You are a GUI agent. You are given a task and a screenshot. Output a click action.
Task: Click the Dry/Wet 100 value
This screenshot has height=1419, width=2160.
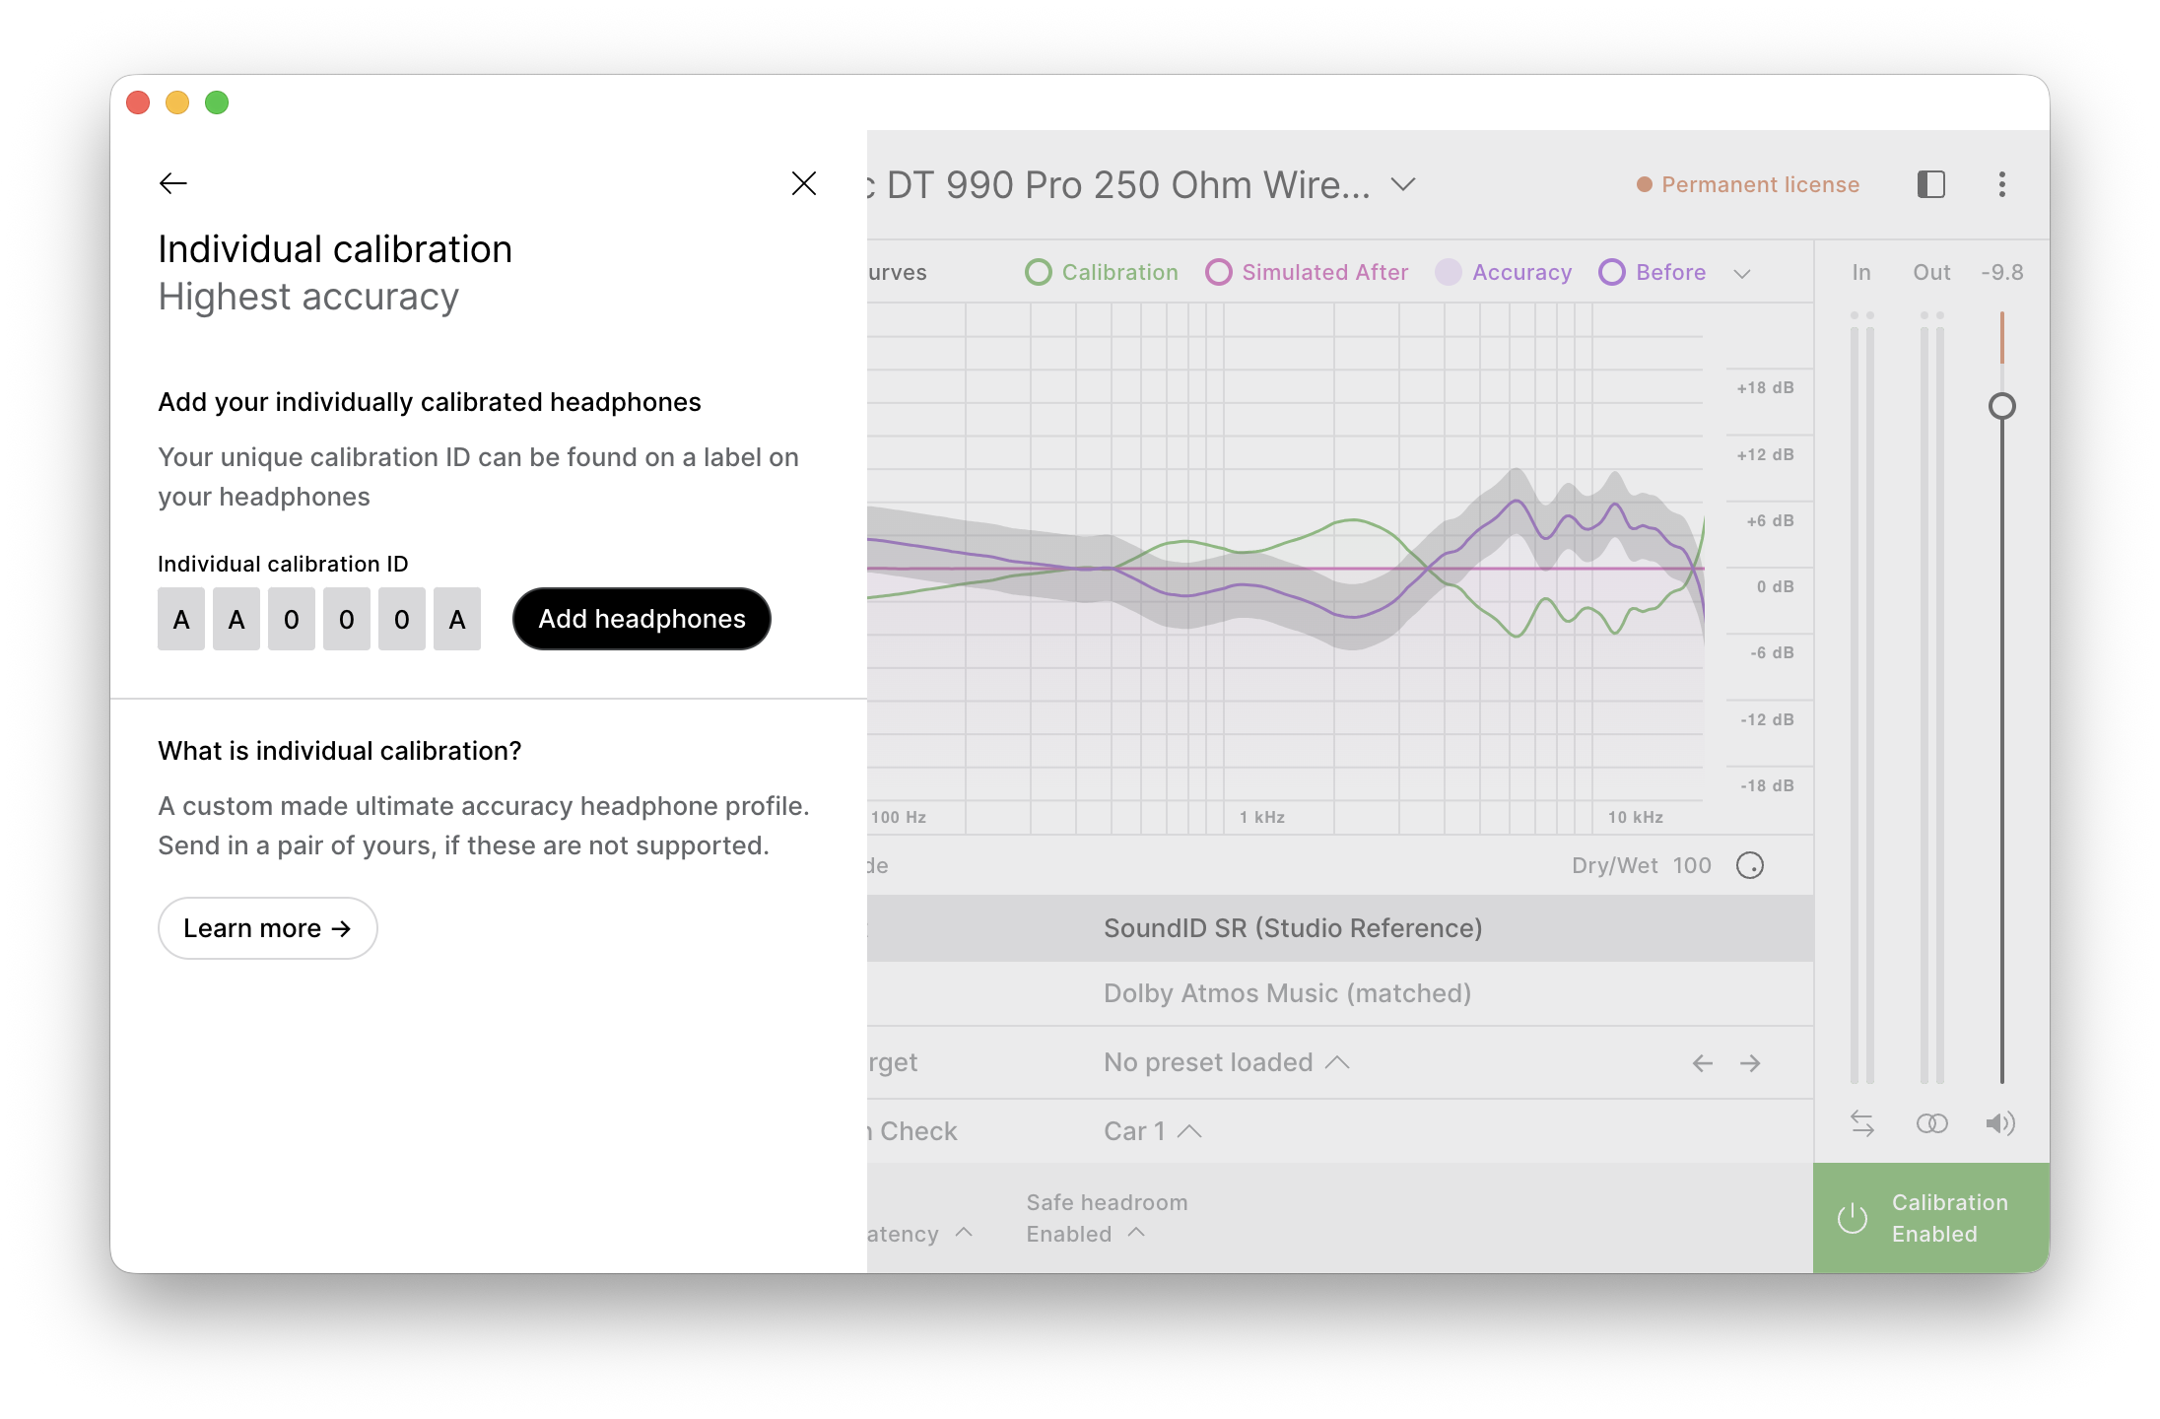(1692, 865)
